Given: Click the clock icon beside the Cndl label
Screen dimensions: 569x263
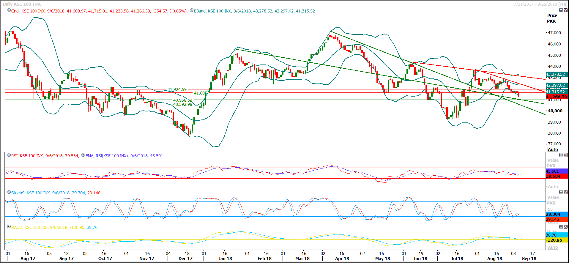Looking at the screenshot, I should (x=9, y=10).
